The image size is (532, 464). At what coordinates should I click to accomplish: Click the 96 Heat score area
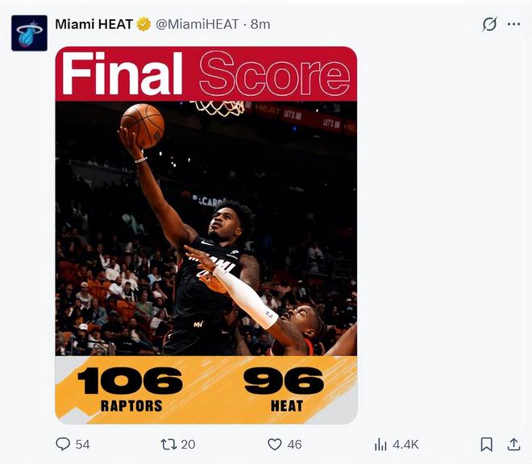point(285,390)
